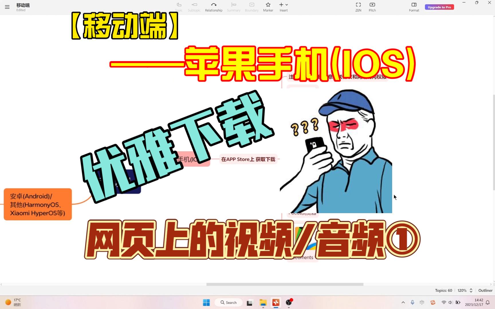Open the Windows Start menu

pos(206,302)
